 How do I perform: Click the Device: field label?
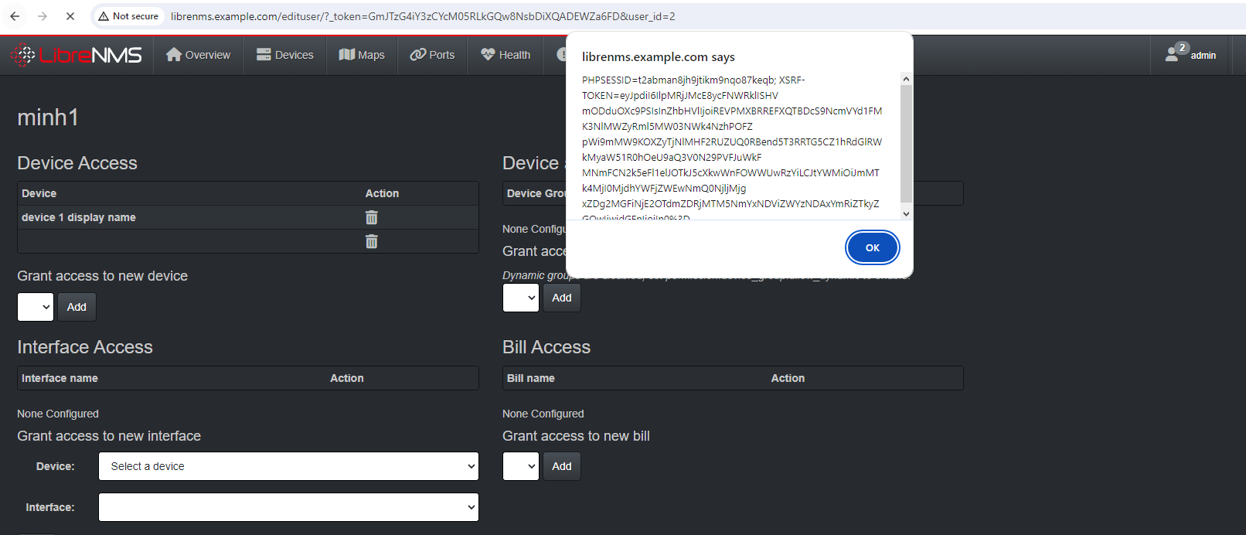56,466
